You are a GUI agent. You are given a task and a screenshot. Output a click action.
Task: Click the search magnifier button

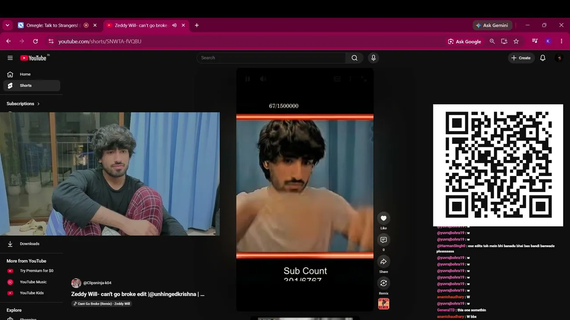tap(354, 58)
